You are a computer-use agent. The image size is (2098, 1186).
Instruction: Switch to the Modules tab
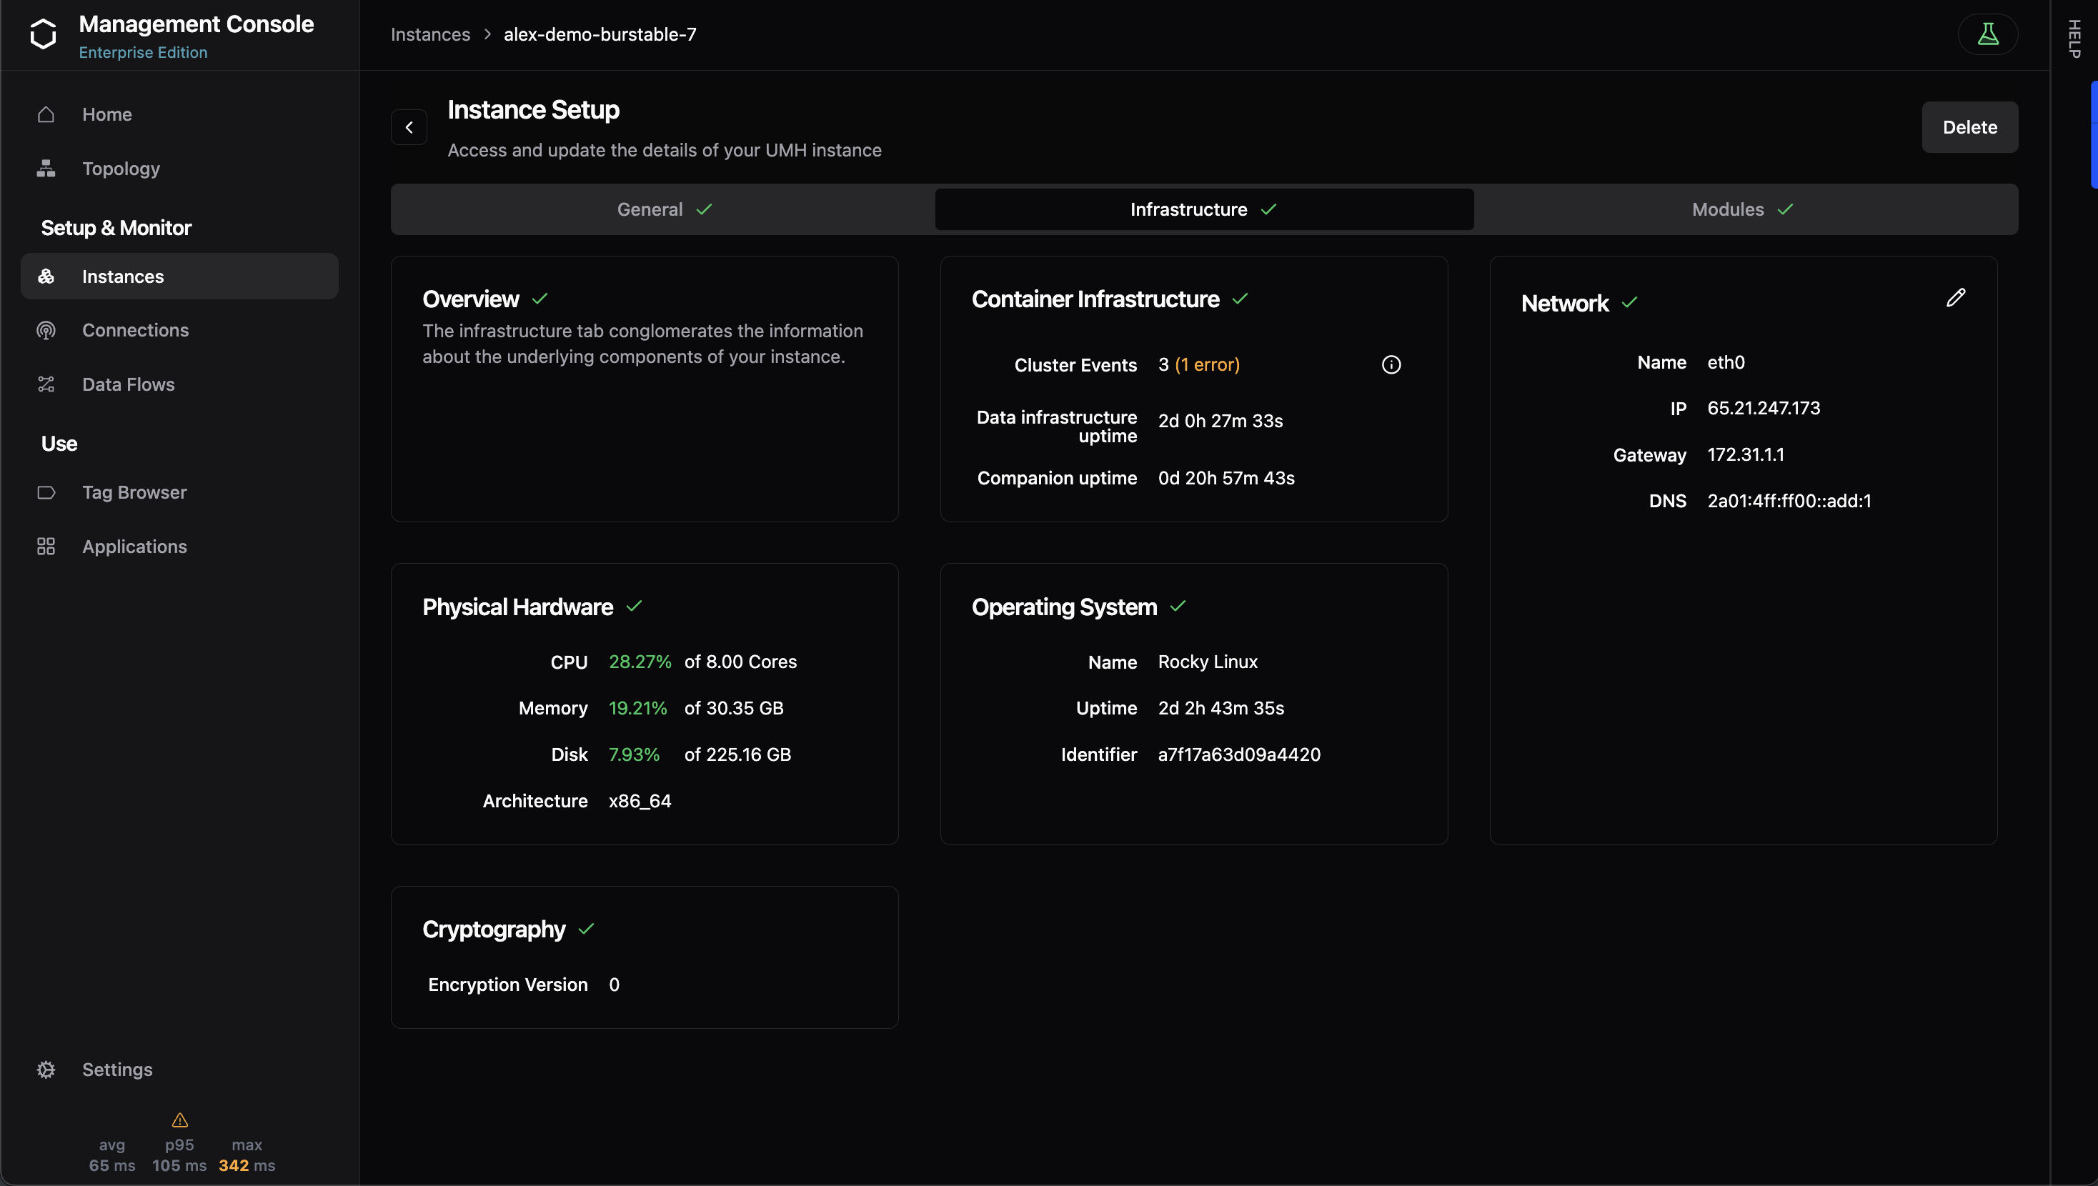coord(1741,209)
